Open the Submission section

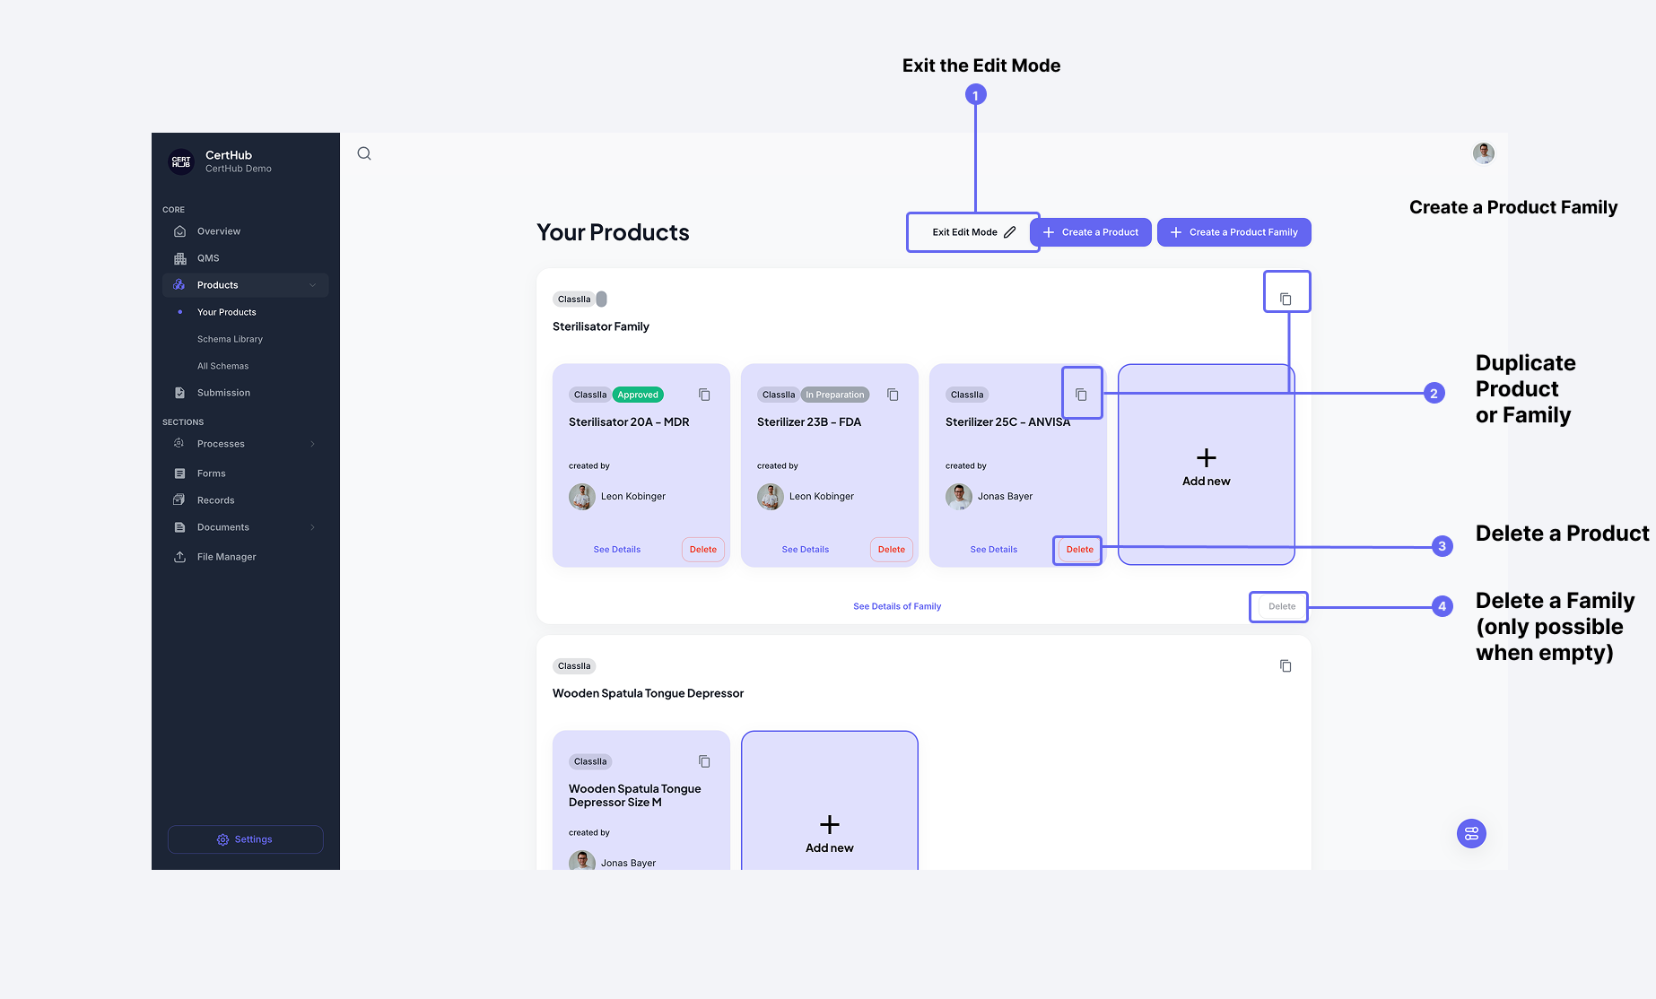222,392
